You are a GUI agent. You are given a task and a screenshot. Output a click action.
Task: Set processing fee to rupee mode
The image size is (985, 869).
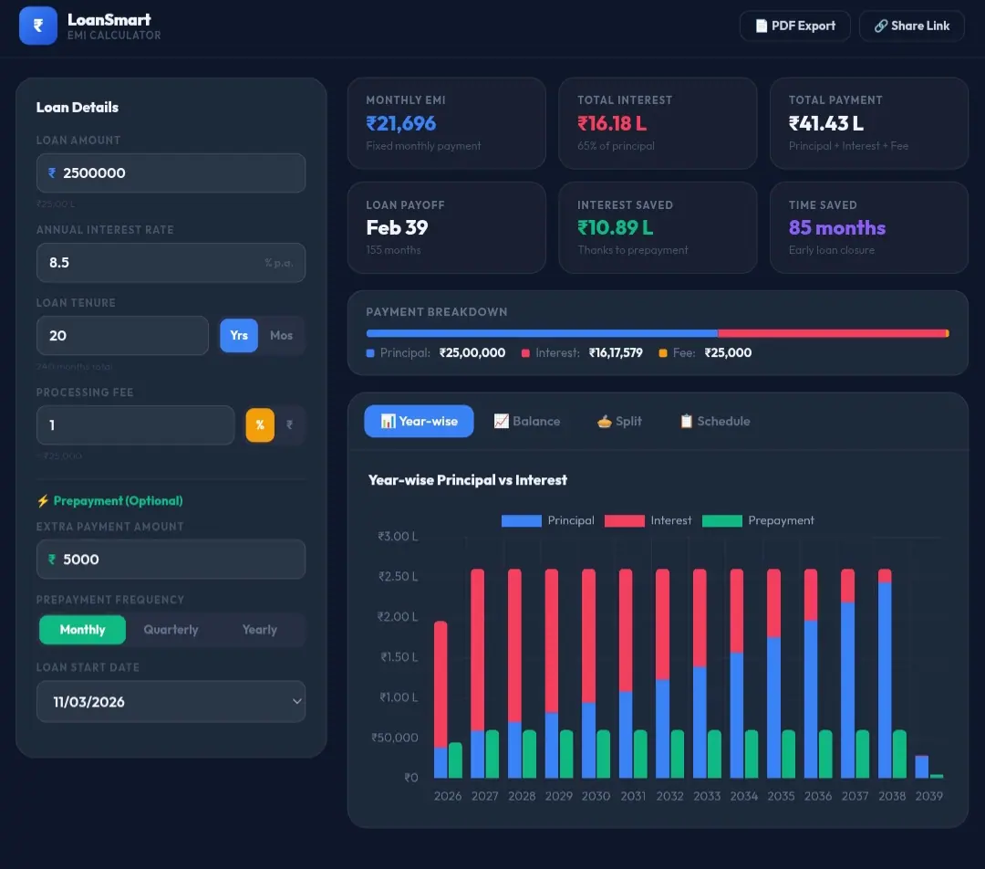291,424
